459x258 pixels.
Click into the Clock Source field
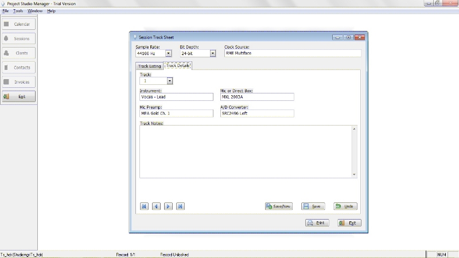click(x=293, y=53)
